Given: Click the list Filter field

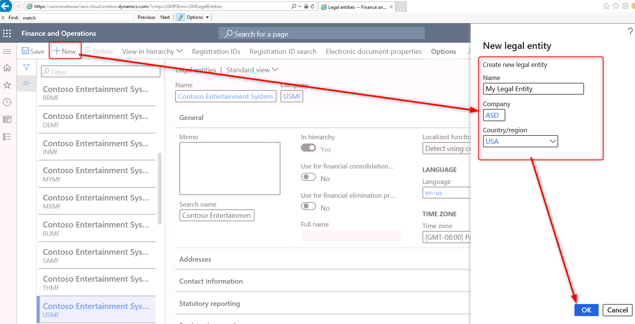Looking at the screenshot, I should point(101,72).
